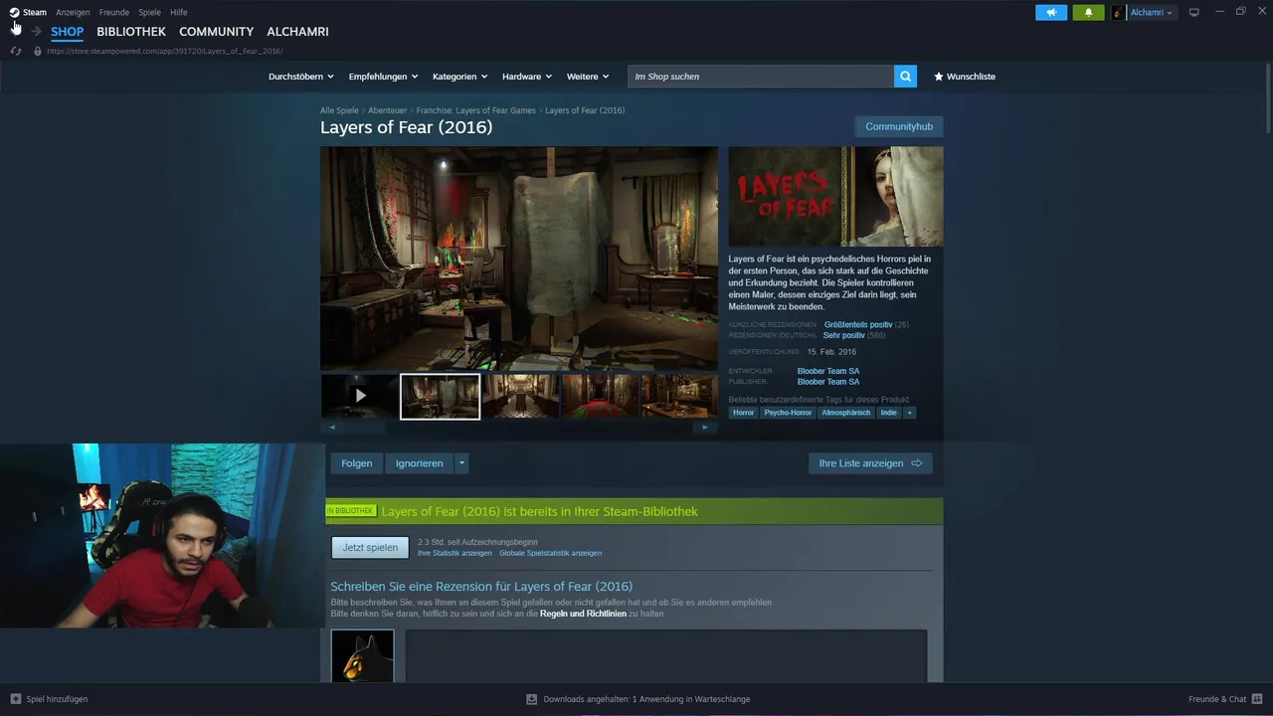The width and height of the screenshot is (1273, 716).
Task: Select the corridor screenshot thumbnail
Action: [x=520, y=396]
